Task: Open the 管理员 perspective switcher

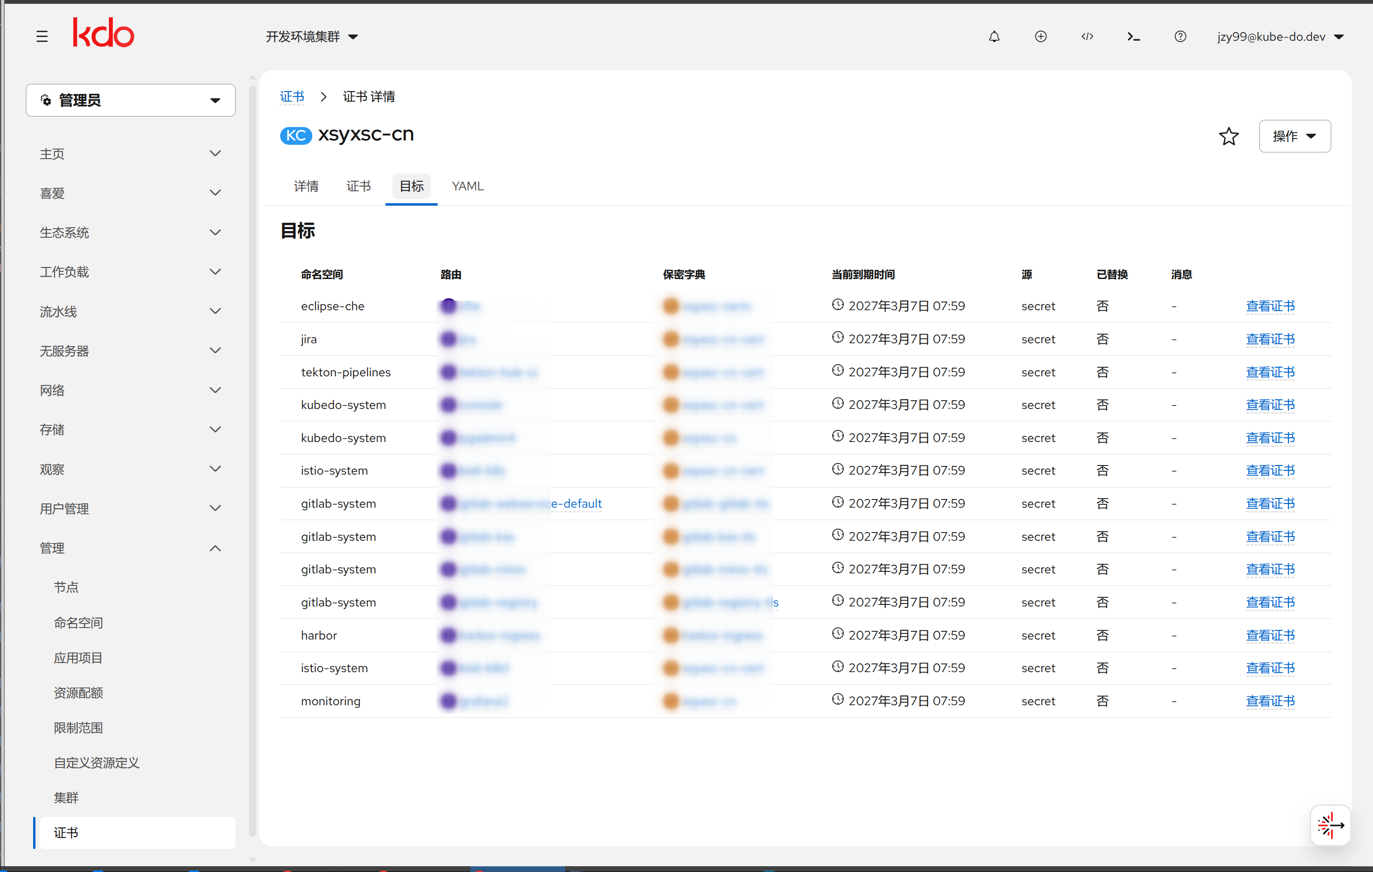Action: click(x=130, y=100)
